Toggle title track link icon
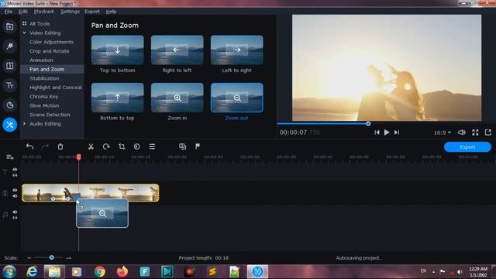The width and height of the screenshot is (496, 279). (x=15, y=175)
